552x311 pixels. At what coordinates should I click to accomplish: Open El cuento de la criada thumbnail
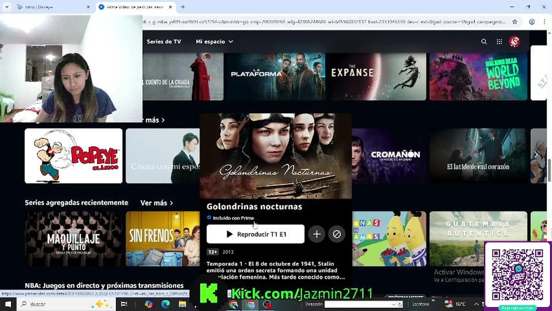click(183, 76)
